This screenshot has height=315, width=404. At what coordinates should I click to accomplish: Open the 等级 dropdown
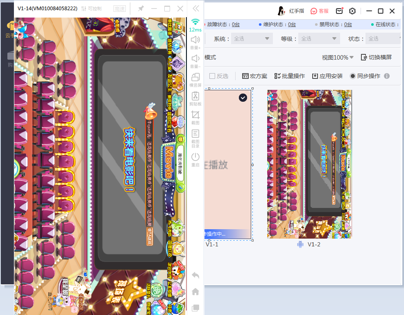(x=319, y=38)
